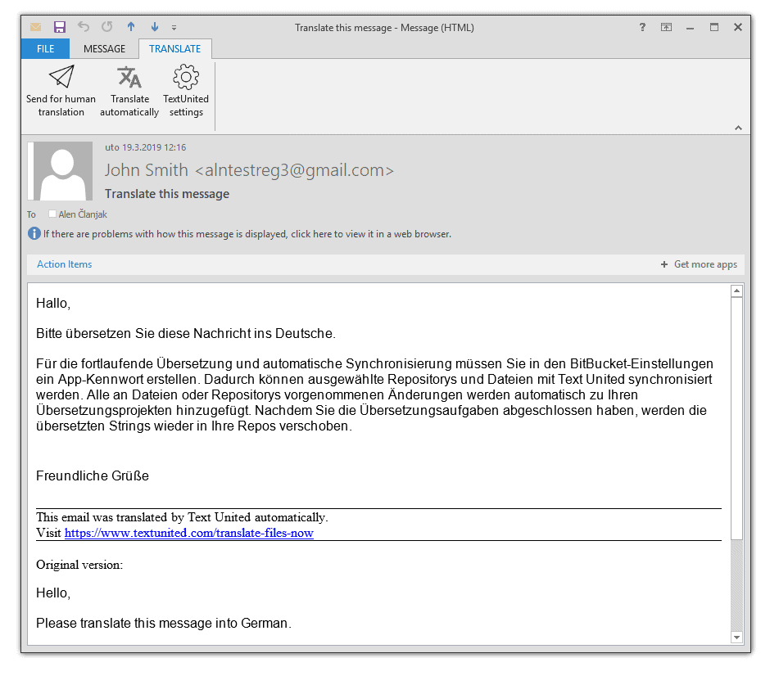Collapse the ribbon with the chevron

(x=738, y=128)
